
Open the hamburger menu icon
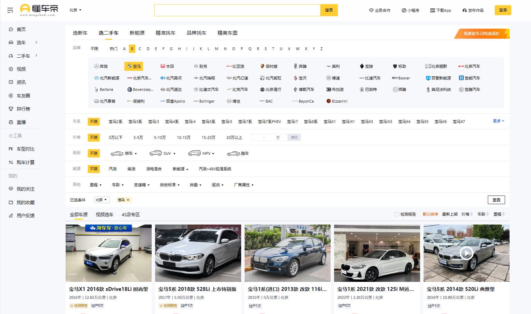pos(10,10)
